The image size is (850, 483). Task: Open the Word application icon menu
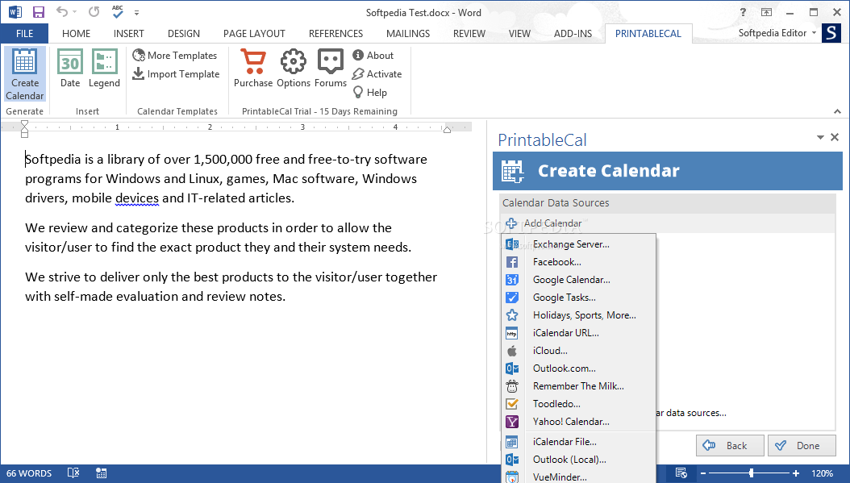pos(15,12)
